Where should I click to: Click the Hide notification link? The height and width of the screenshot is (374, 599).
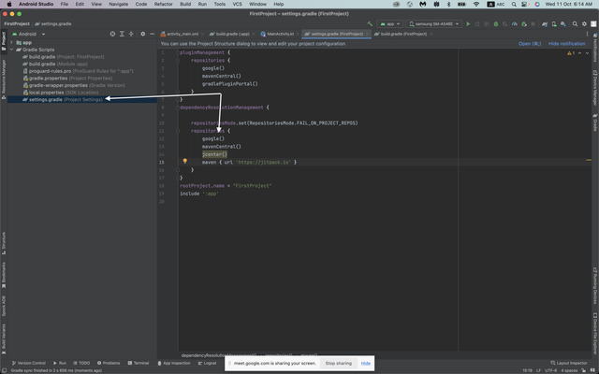pyautogui.click(x=566, y=43)
